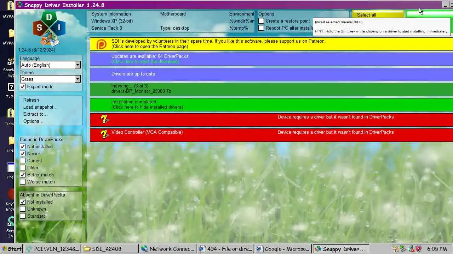The image size is (453, 254).
Task: Click Type: desktop text
Action: pos(174,28)
